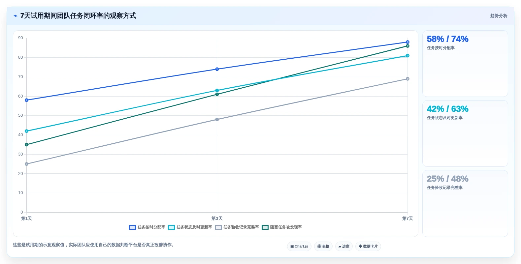521x264 pixels.
Task: Click the footnote starting 这些是试用期的示意观察值
Action: click(x=93, y=245)
